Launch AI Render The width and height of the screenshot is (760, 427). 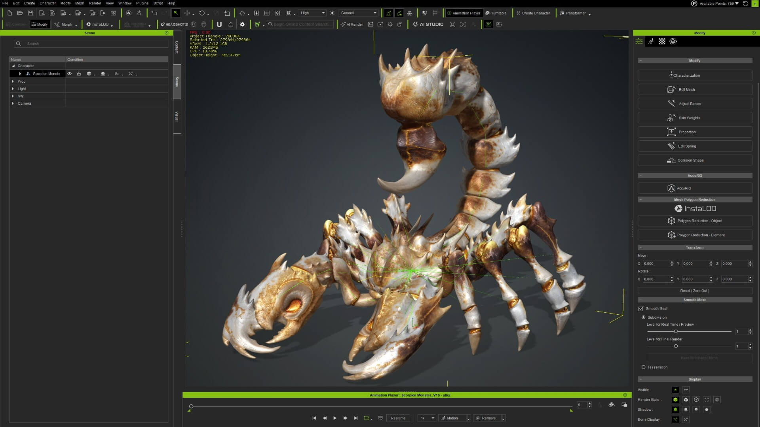(352, 25)
